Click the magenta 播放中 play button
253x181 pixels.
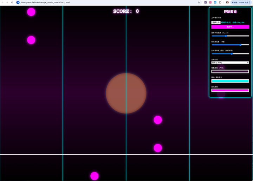(230, 27)
